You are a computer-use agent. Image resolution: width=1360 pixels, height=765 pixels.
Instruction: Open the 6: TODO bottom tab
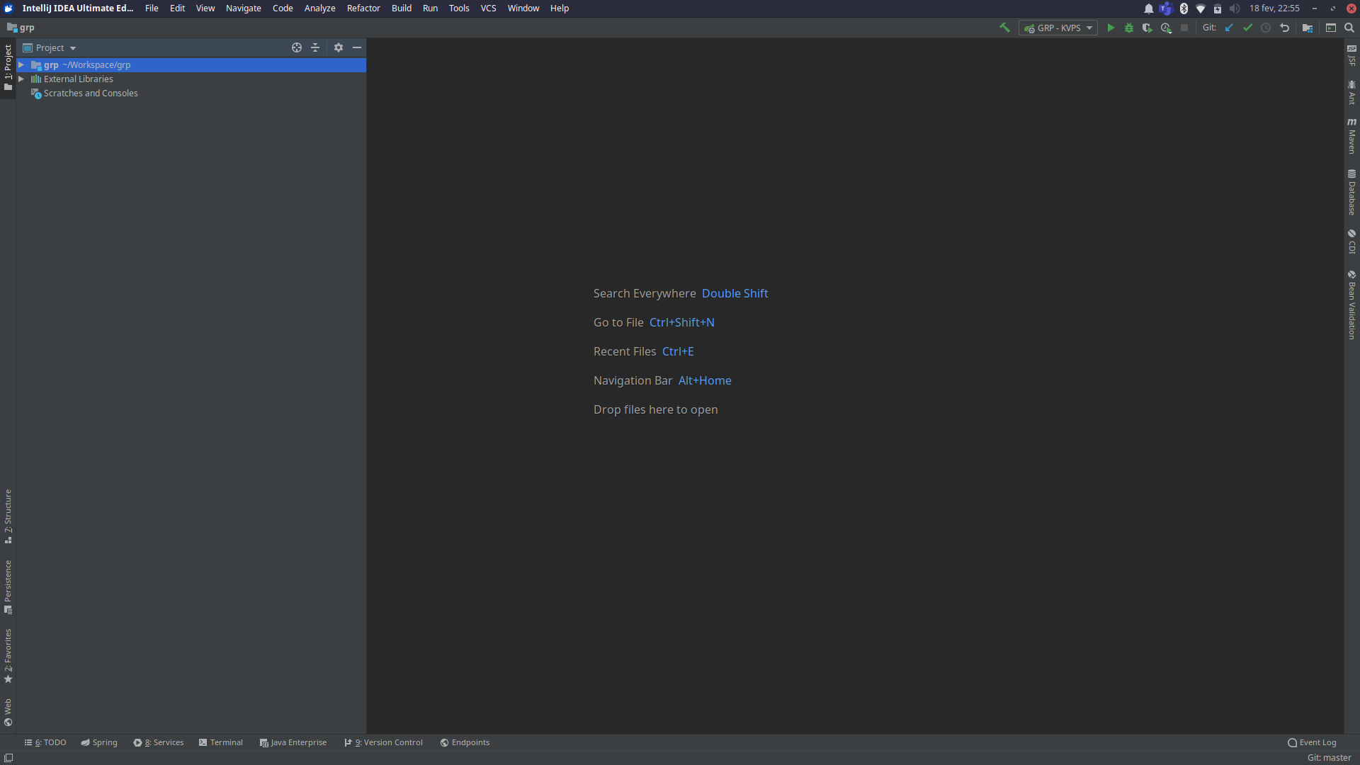(45, 742)
